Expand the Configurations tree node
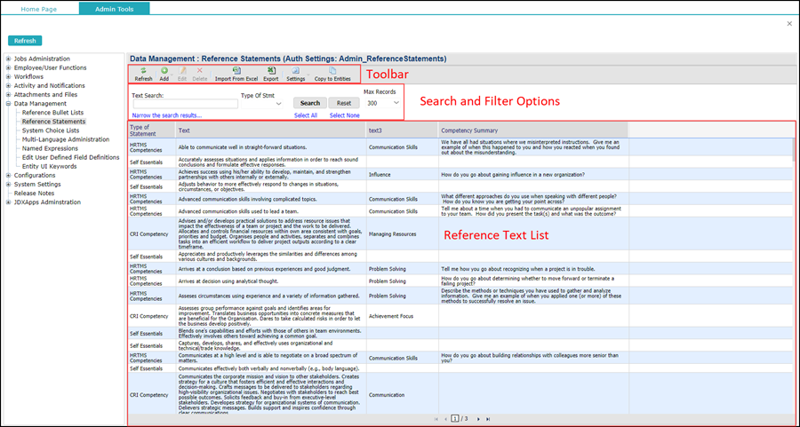 point(8,175)
